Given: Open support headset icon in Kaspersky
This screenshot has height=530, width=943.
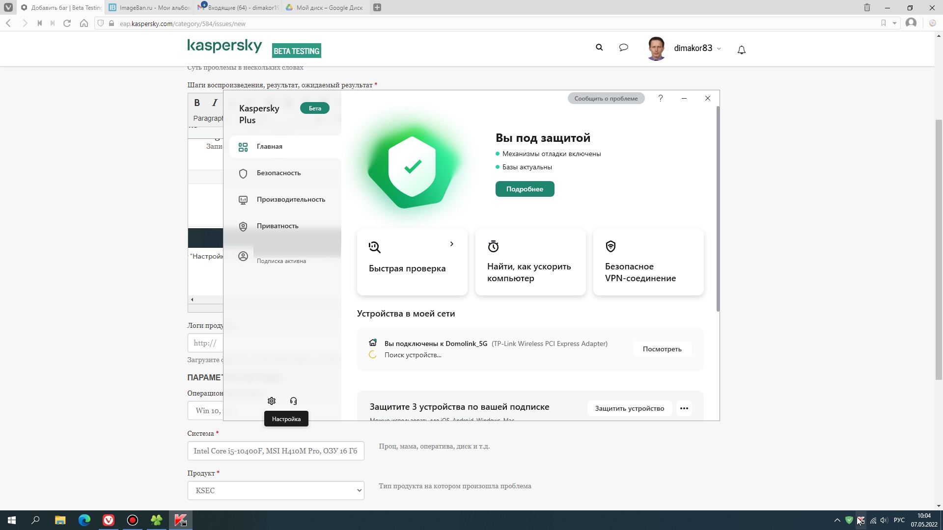Looking at the screenshot, I should [293, 401].
